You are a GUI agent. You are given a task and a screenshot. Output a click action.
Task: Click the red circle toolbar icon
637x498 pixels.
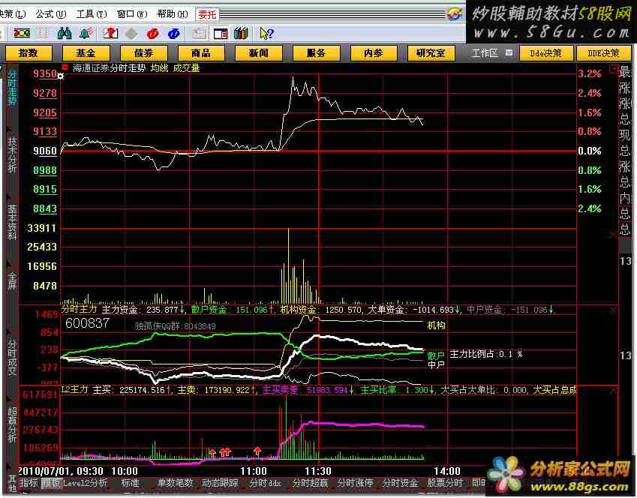153,34
